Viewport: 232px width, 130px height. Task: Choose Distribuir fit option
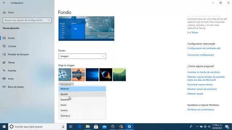[82, 116]
